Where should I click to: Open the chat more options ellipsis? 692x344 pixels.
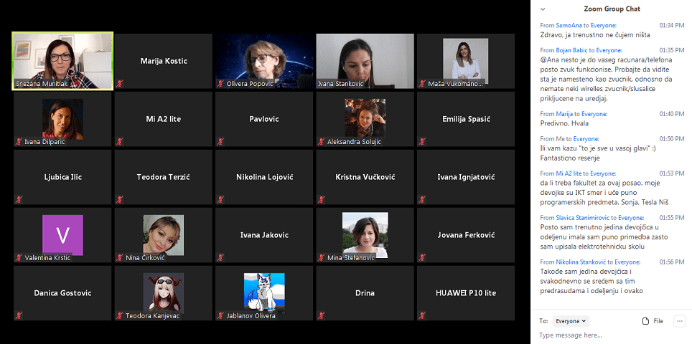pyautogui.click(x=679, y=321)
